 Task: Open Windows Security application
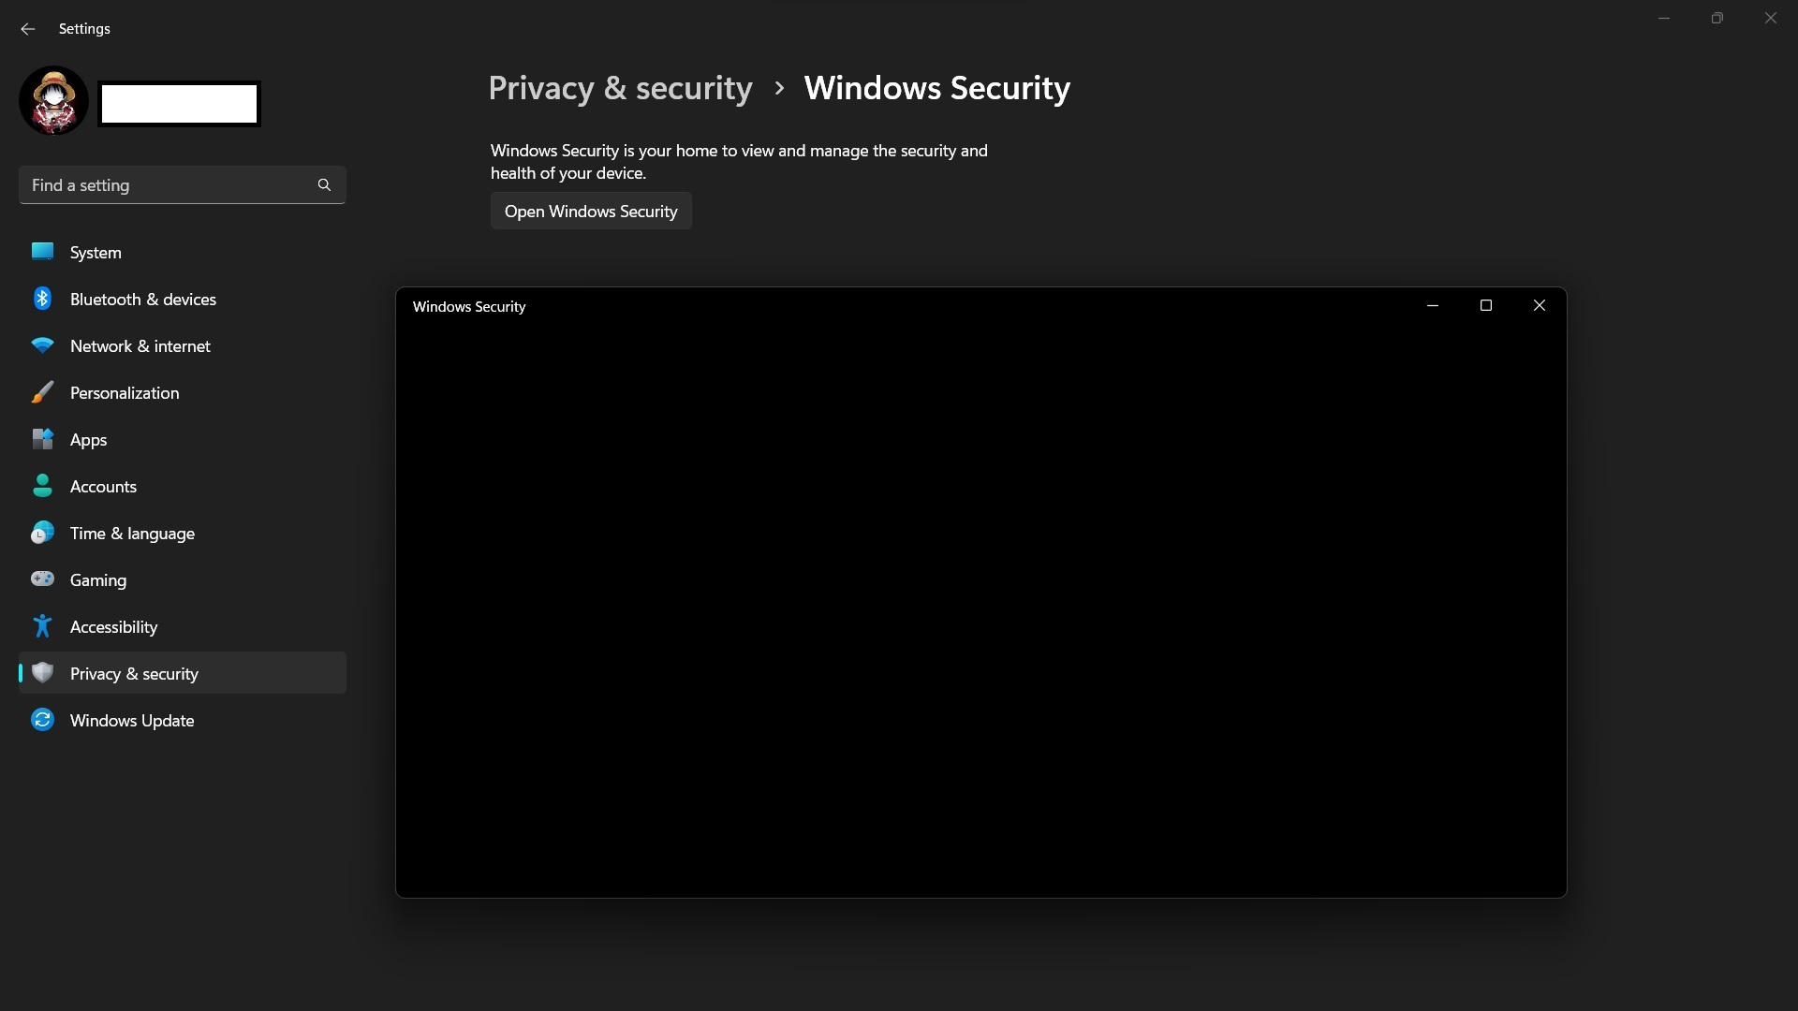coord(590,211)
